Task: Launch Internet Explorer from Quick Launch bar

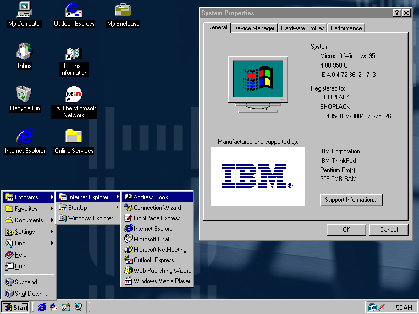Action: coord(42,307)
